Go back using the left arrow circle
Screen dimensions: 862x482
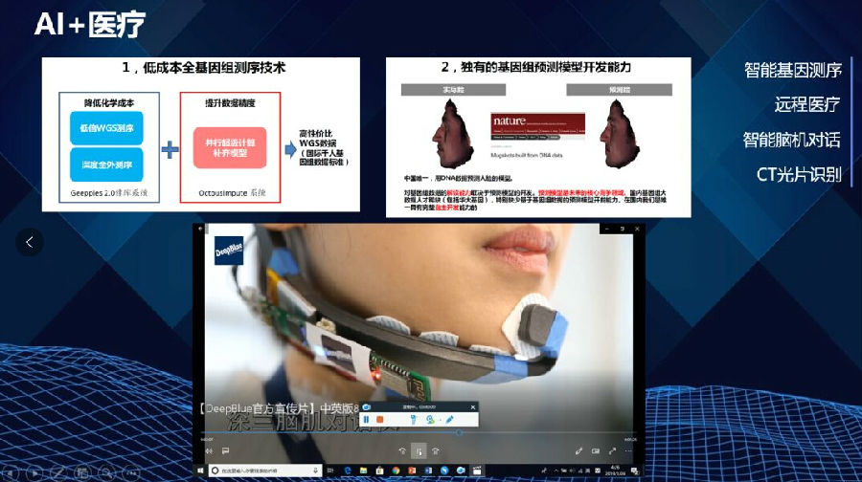click(29, 242)
